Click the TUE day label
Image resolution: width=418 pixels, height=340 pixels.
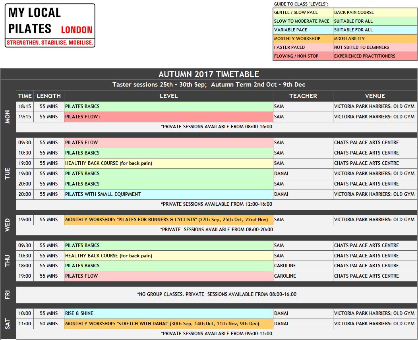pos(8,174)
